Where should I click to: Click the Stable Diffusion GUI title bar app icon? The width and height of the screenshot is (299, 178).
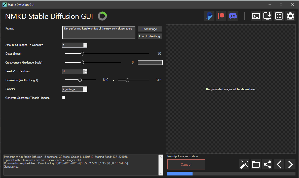click(x=5, y=5)
